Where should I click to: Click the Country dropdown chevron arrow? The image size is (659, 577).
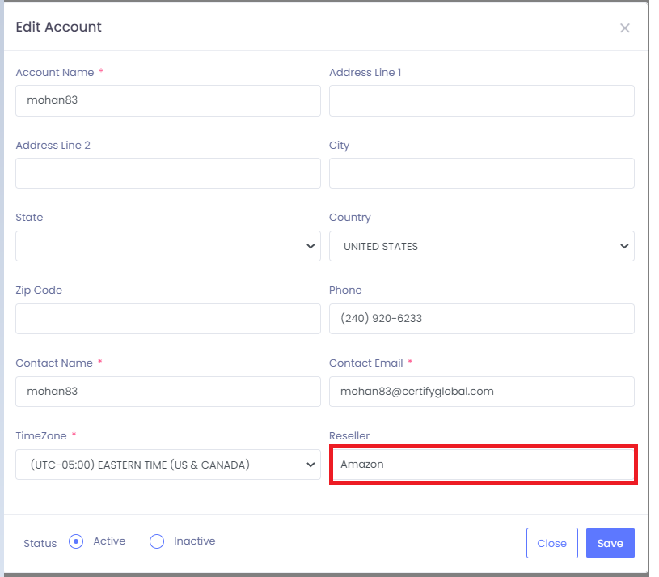(624, 246)
